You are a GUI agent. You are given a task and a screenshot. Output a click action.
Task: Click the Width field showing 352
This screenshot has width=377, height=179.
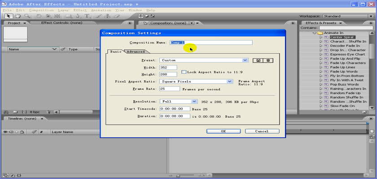point(168,68)
